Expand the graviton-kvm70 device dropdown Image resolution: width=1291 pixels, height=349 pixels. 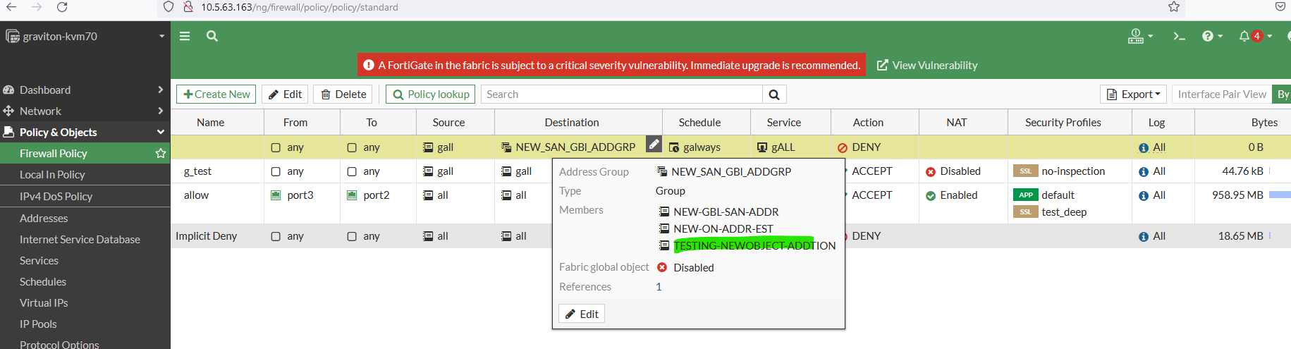pos(161,36)
